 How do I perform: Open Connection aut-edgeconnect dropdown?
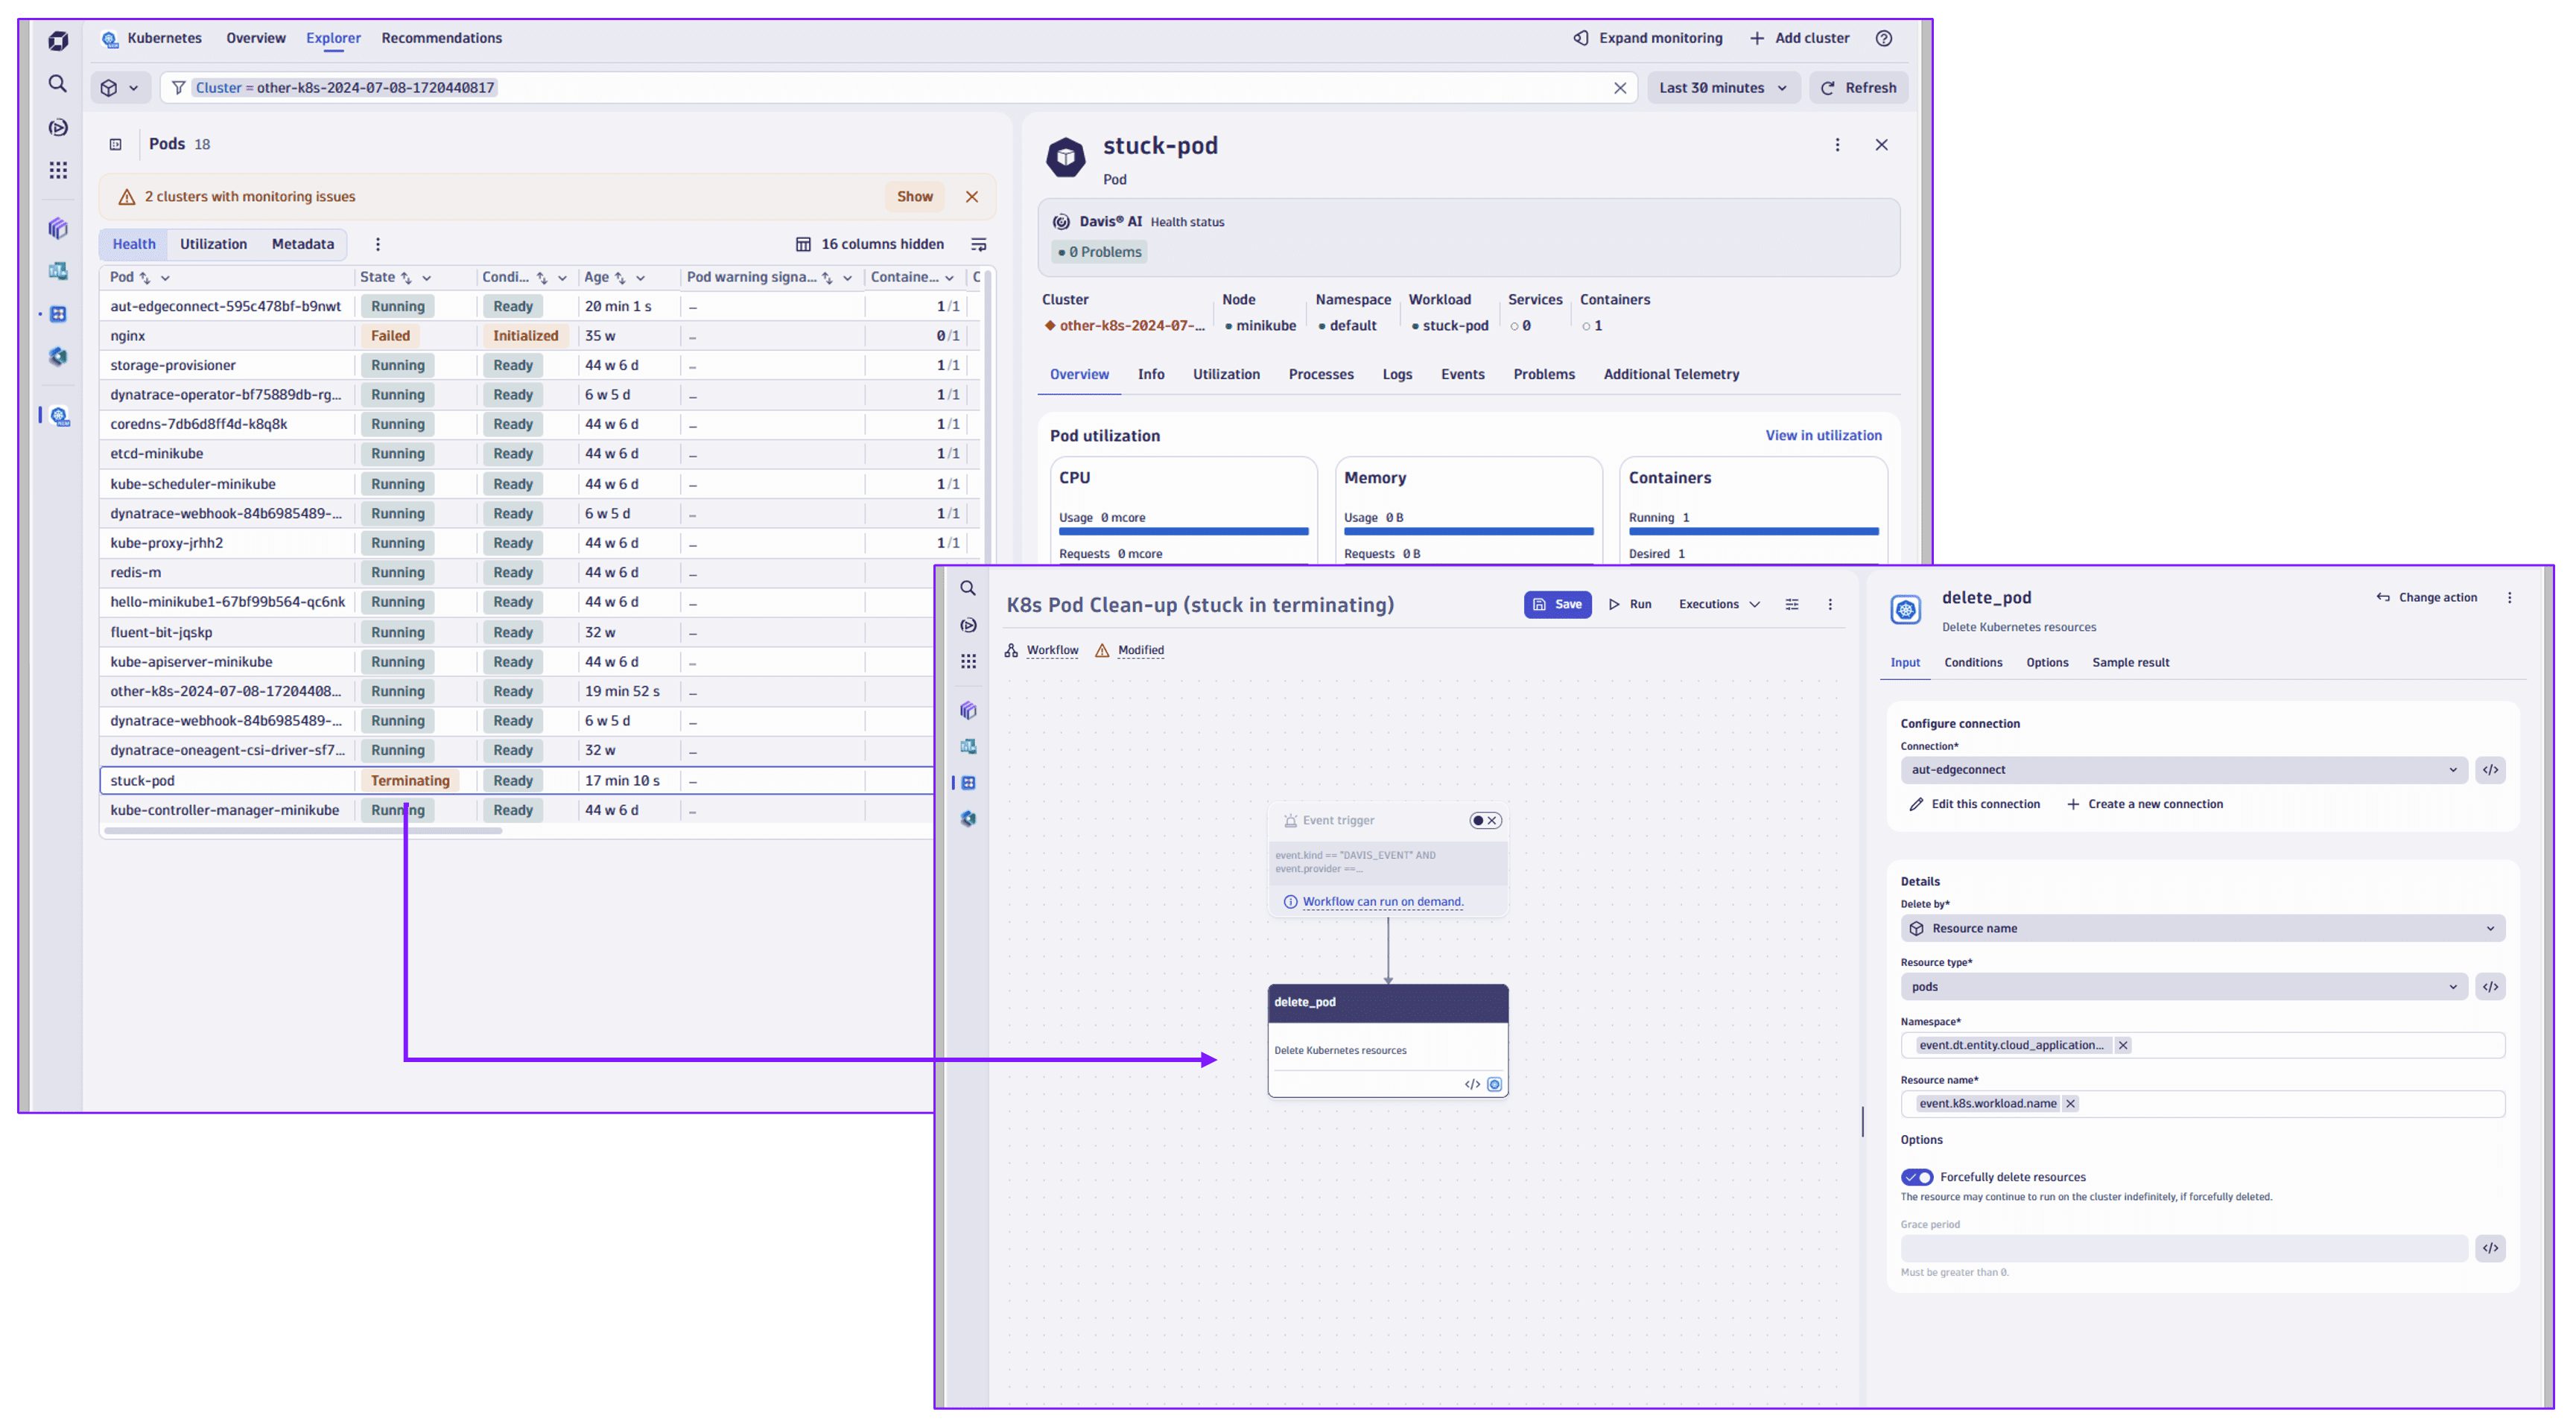pos(2183,770)
